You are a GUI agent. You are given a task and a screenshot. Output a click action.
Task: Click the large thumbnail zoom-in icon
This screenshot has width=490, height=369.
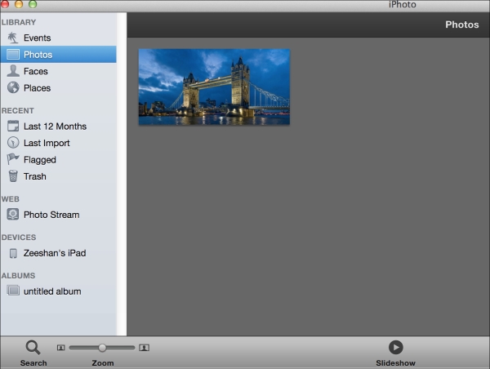click(x=144, y=348)
